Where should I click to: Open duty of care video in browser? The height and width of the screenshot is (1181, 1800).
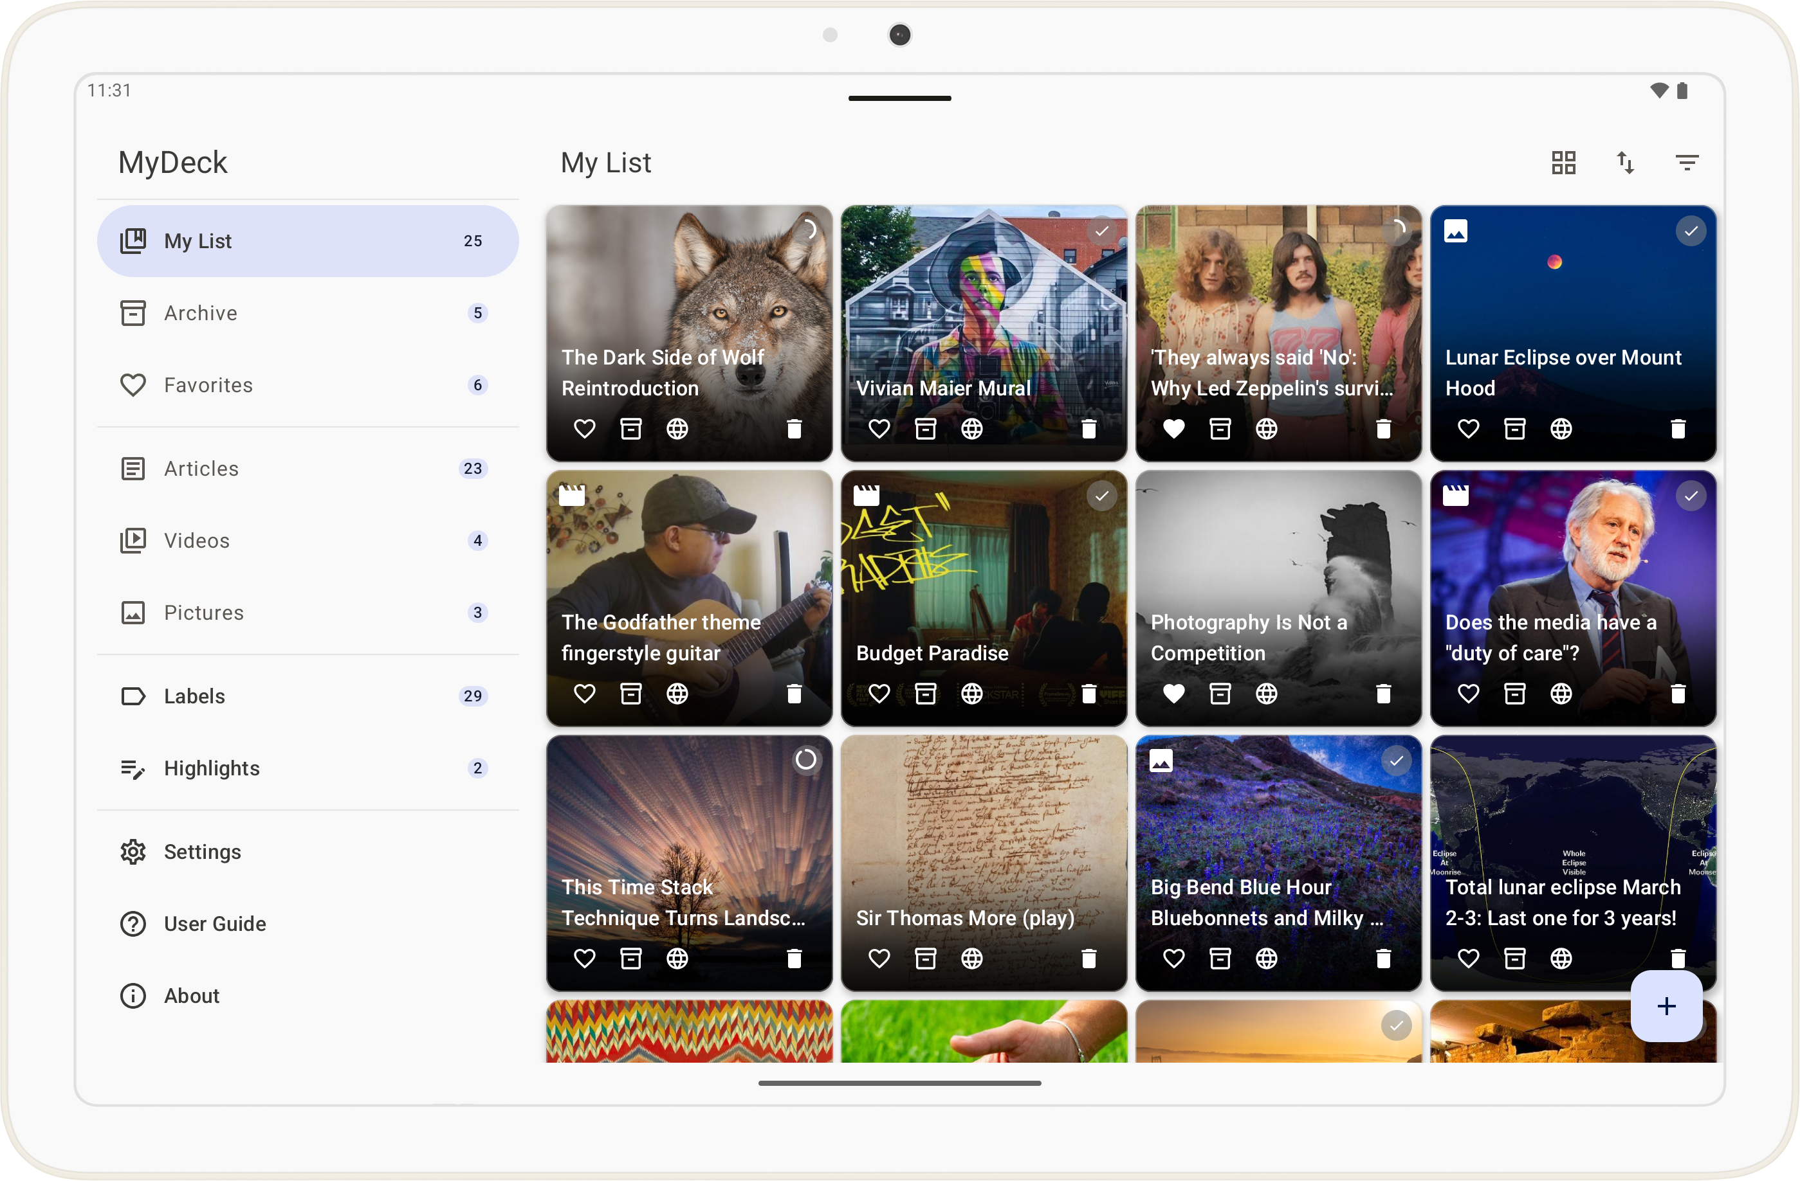[x=1561, y=693]
